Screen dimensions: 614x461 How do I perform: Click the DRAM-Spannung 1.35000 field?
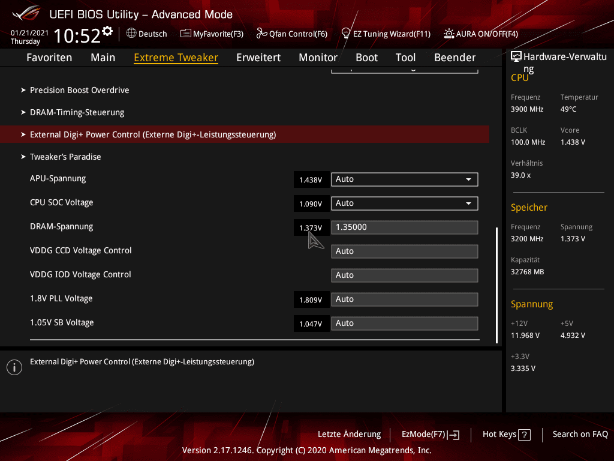click(405, 227)
